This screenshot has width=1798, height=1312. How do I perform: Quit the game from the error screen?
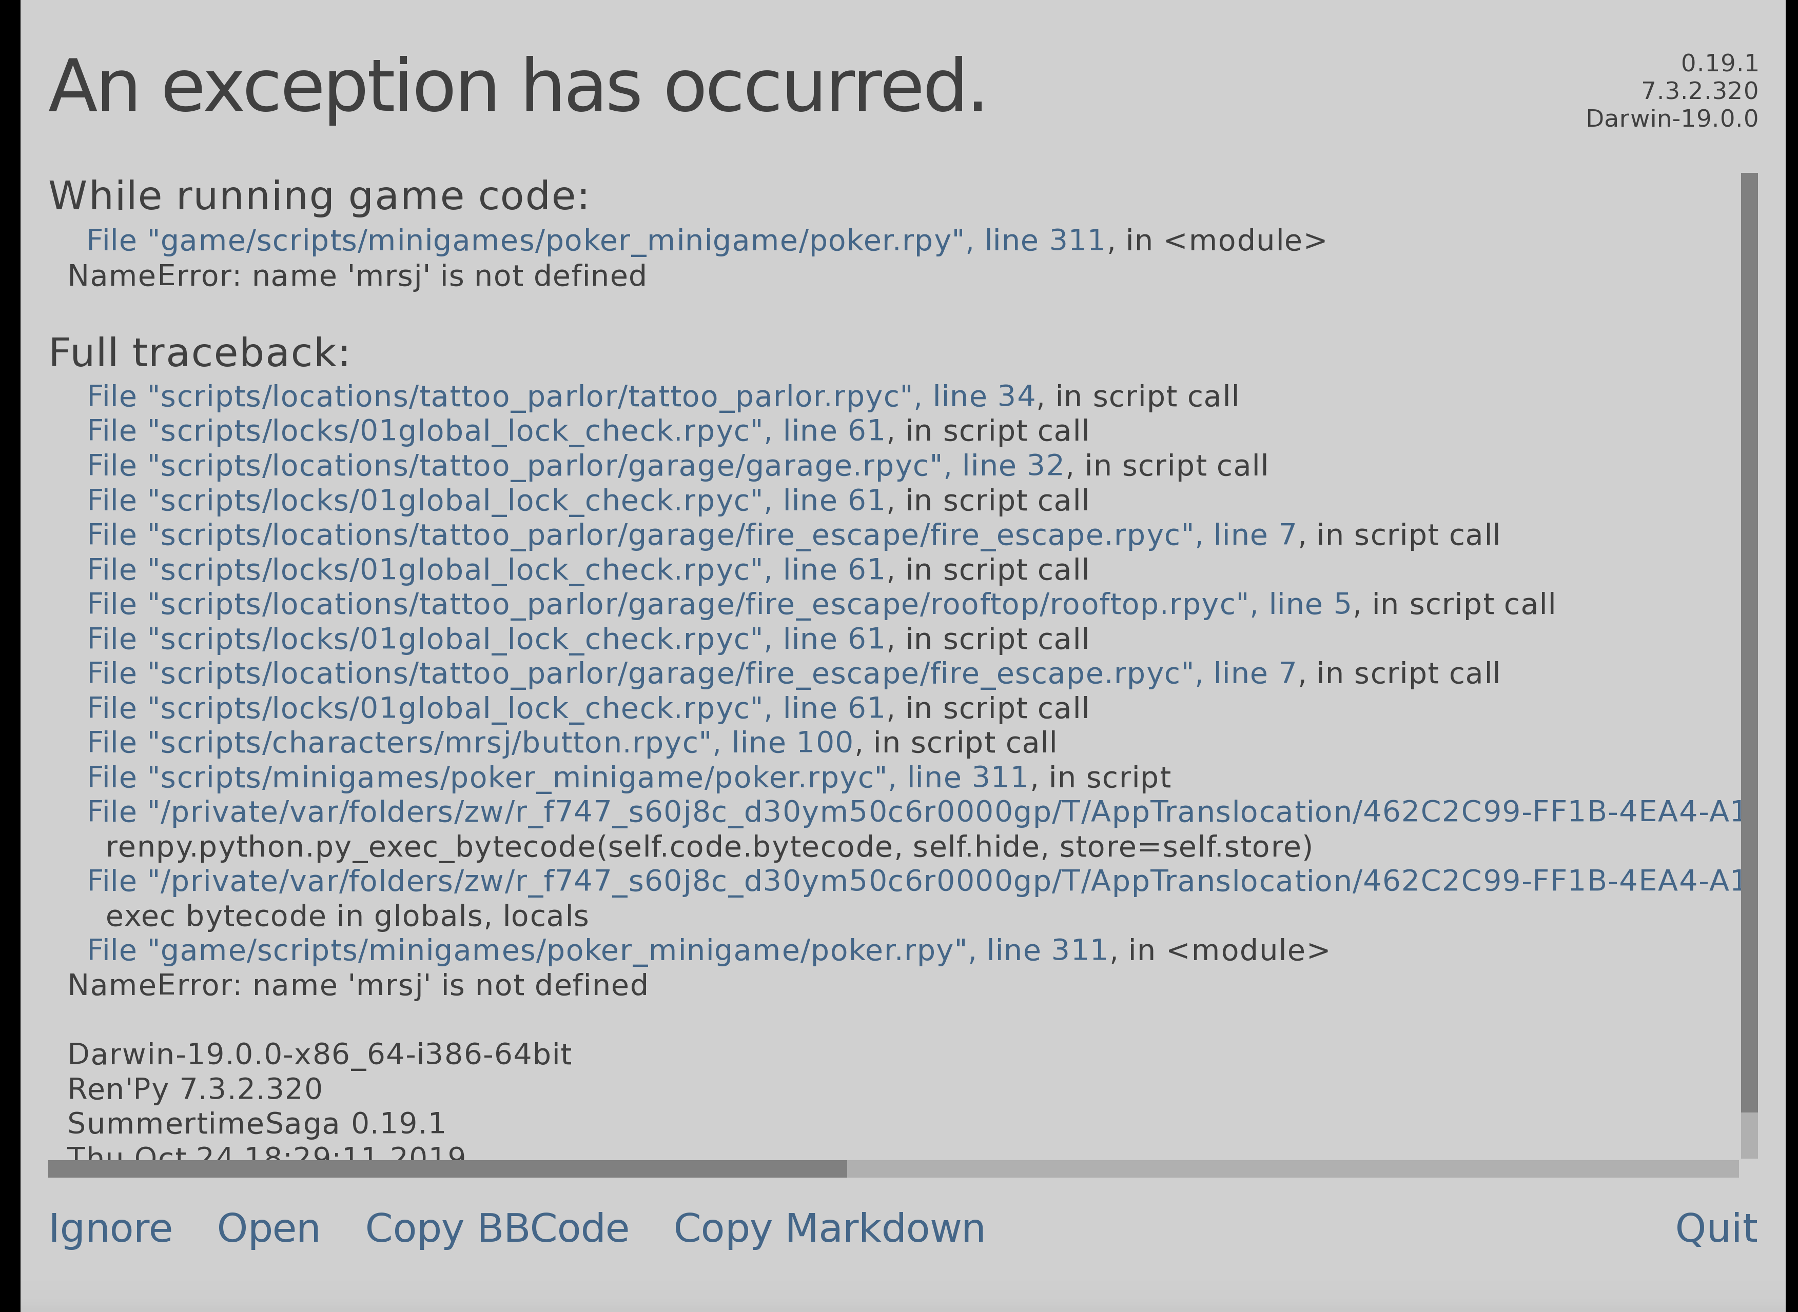coord(1715,1228)
